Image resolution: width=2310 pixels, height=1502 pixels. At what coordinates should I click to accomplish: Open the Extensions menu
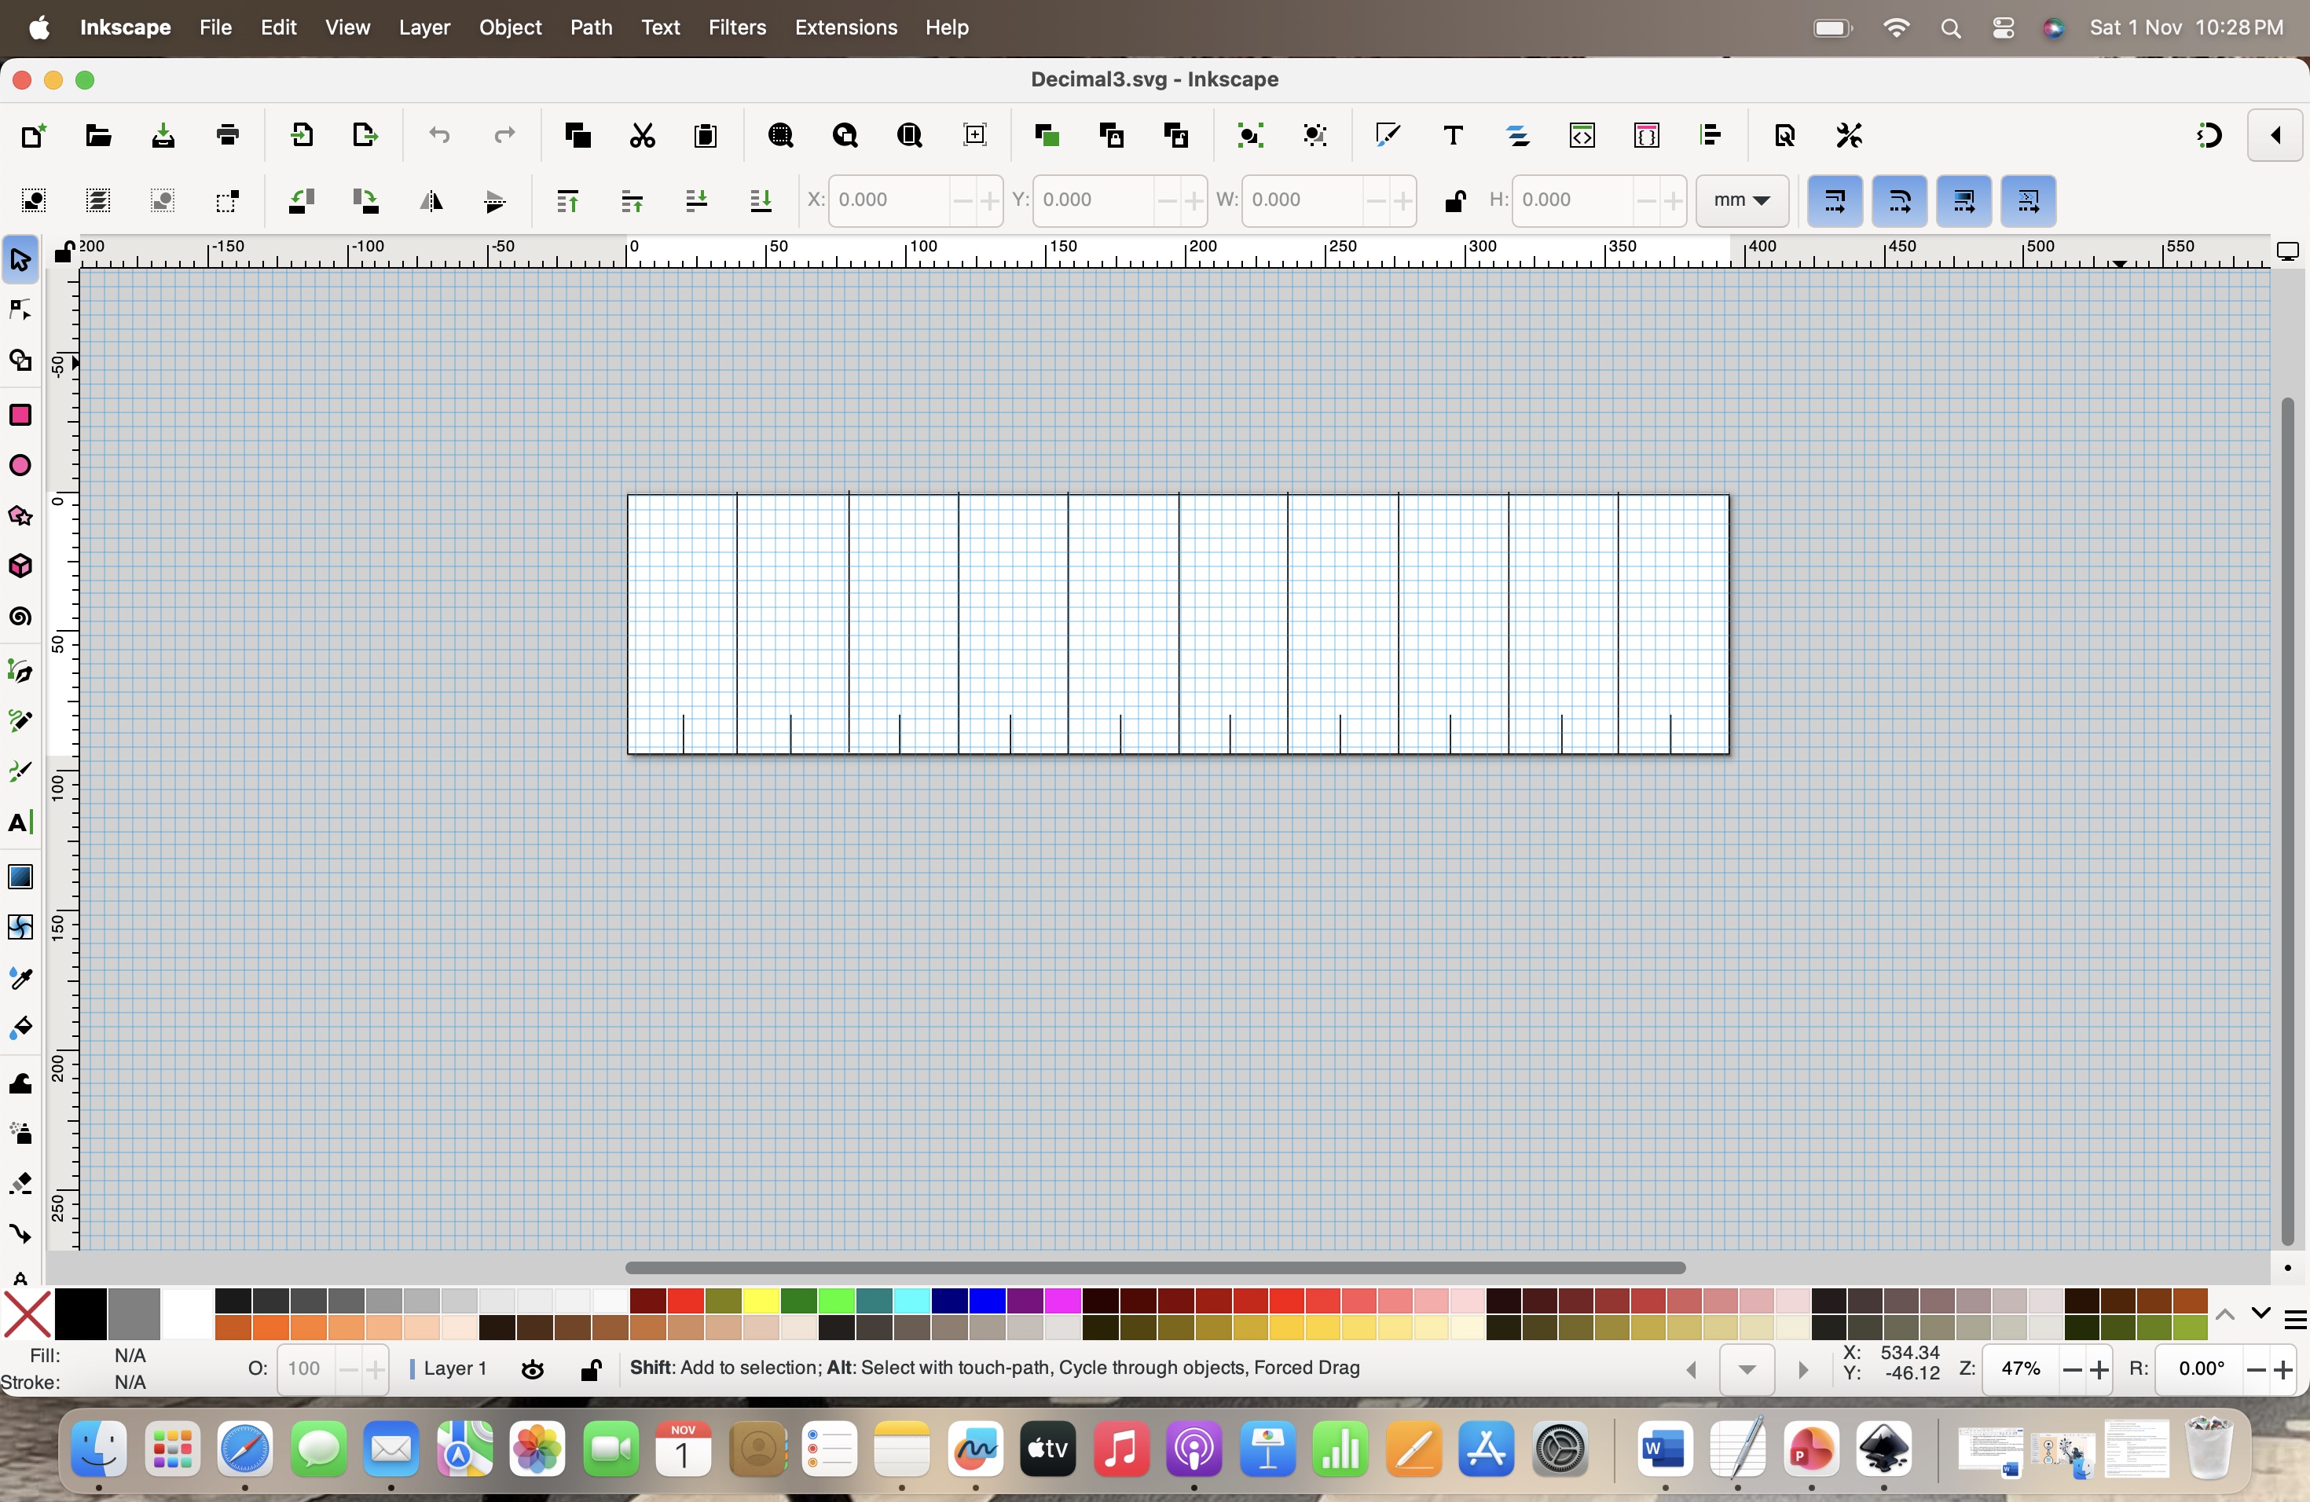click(x=845, y=27)
